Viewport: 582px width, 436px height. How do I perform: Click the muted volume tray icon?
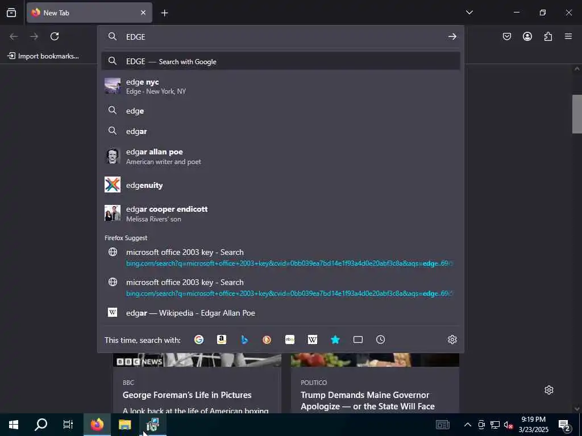[508, 425]
